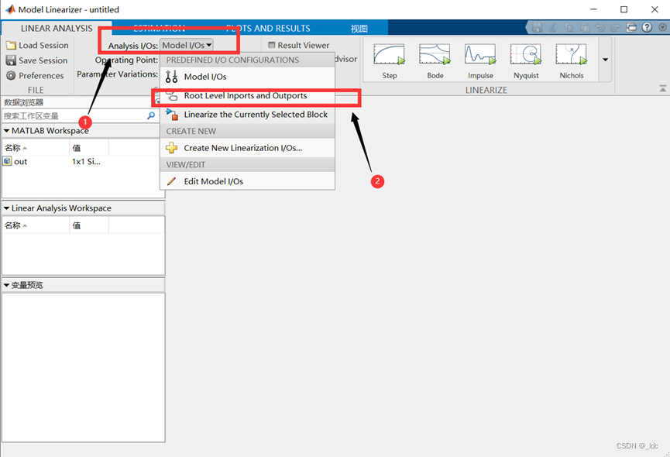
Task: Choose Root Level Inports and Outports
Action: (247, 96)
